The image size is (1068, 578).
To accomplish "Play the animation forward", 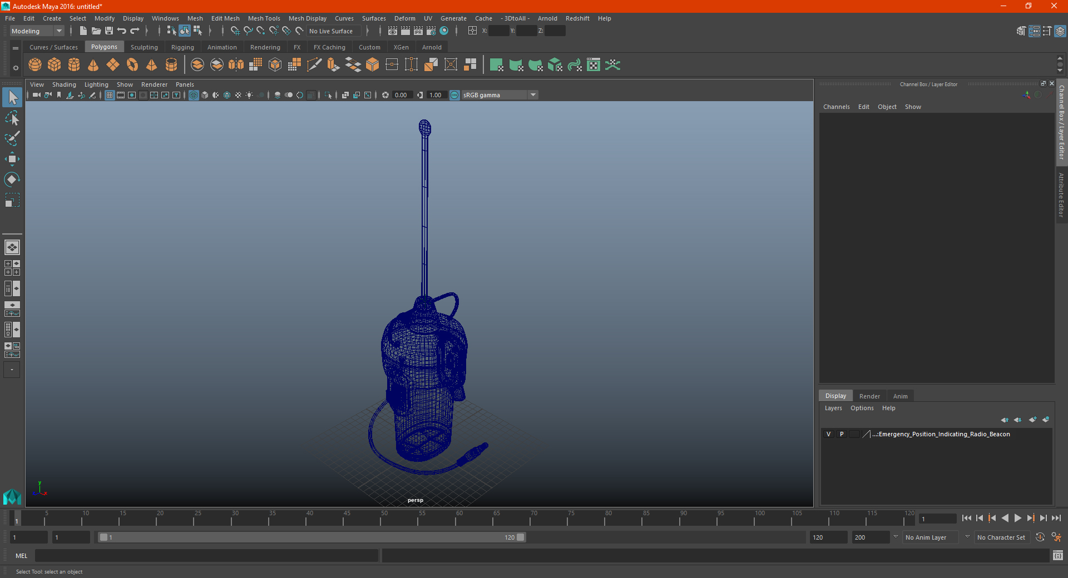I will coord(1018,518).
